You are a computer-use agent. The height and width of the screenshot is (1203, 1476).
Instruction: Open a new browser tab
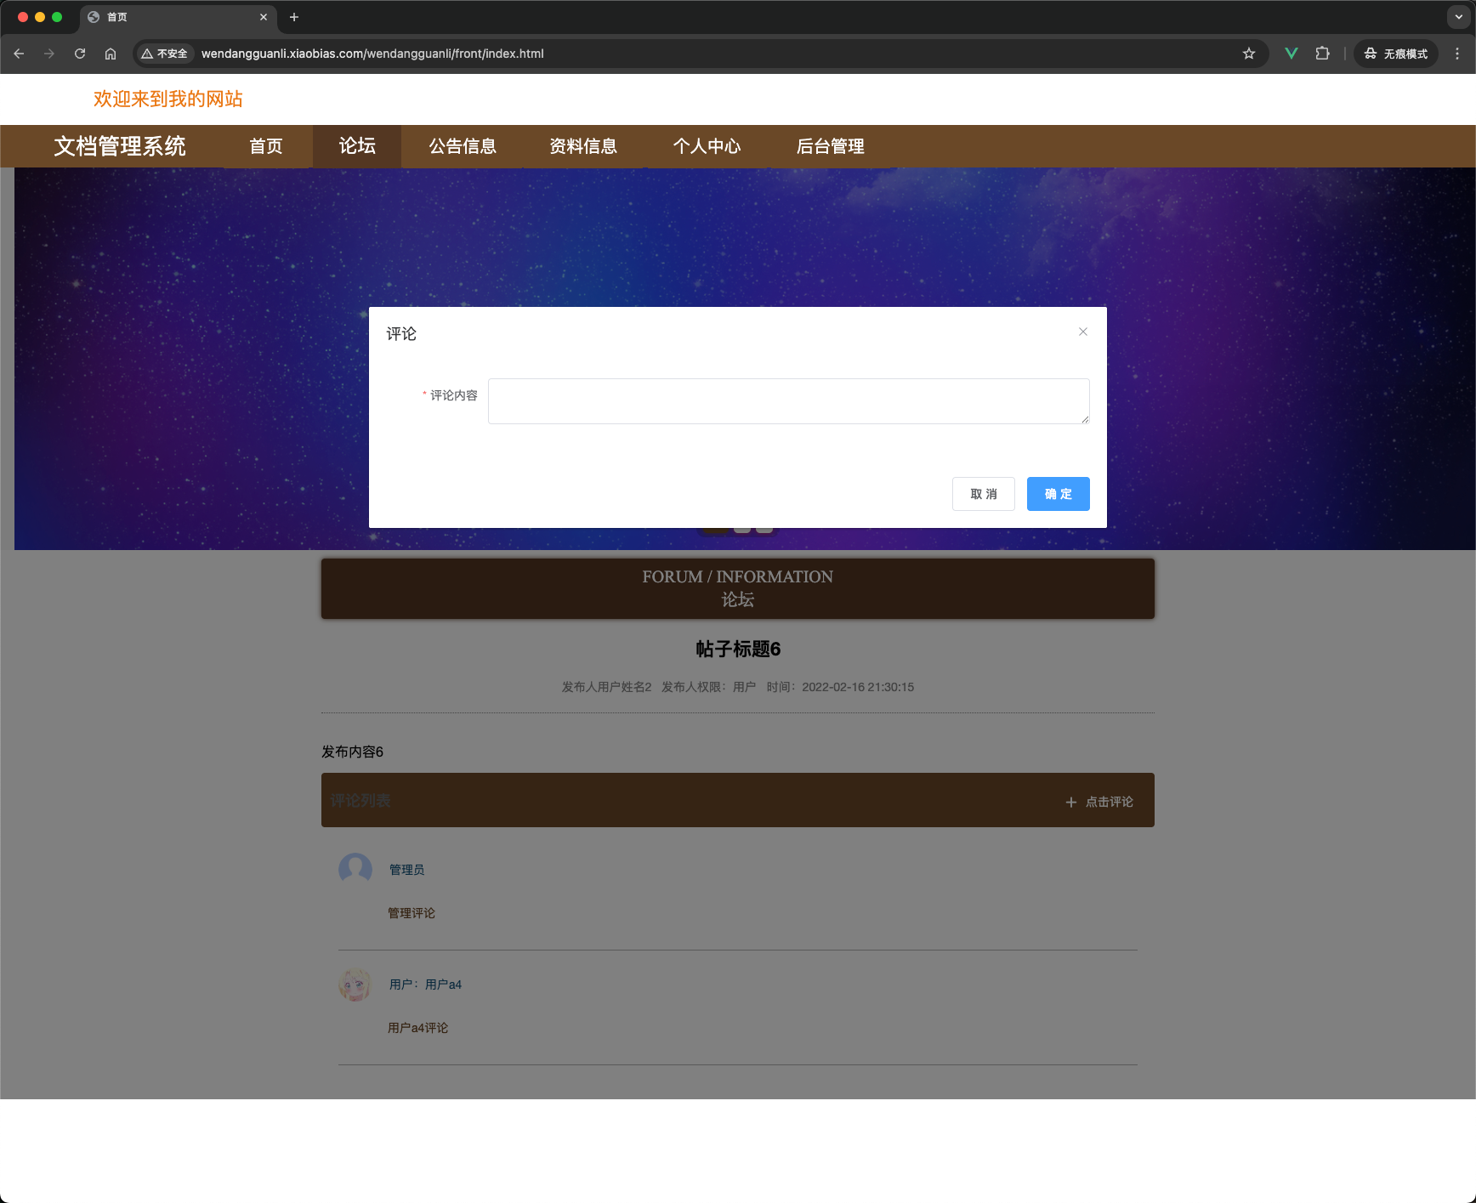[x=294, y=17]
